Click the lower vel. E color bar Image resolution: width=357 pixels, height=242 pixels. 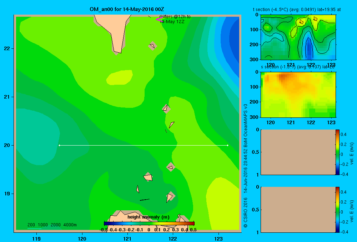click(337, 210)
